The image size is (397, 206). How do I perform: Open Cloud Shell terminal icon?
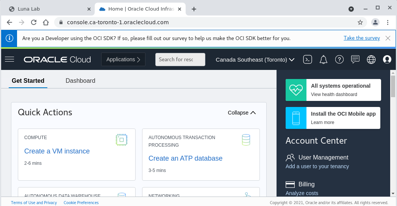(307, 59)
